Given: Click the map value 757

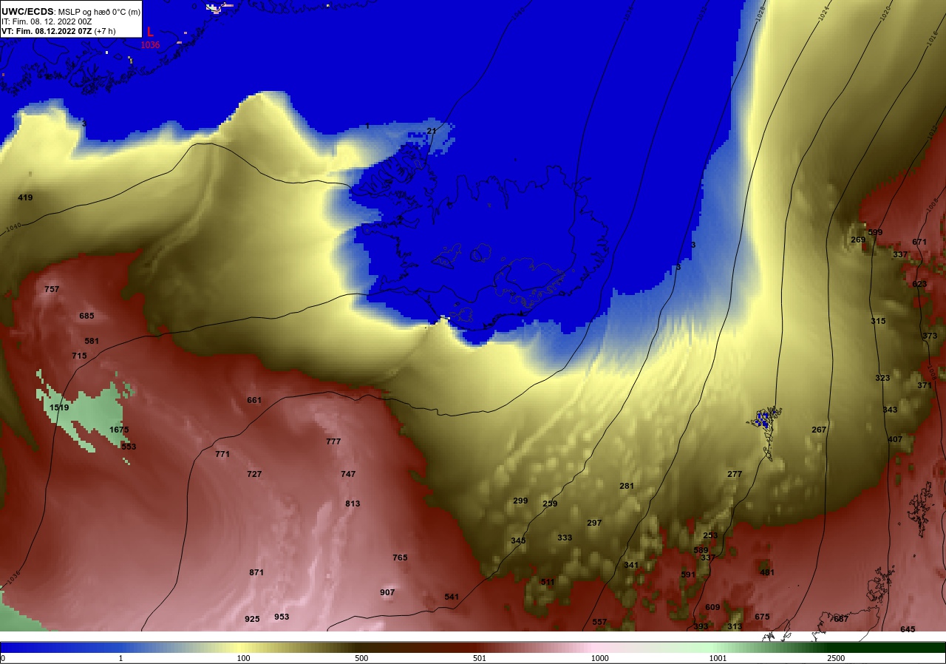Looking at the screenshot, I should click(52, 289).
